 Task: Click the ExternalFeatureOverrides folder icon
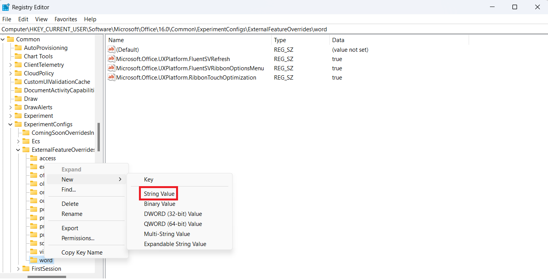(x=26, y=150)
